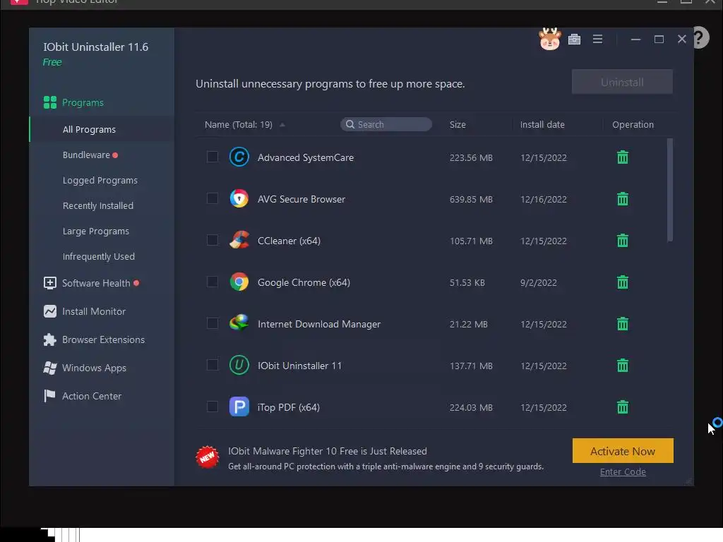The image size is (723, 542).
Task: Switch to Windows Apps section
Action: 94,368
